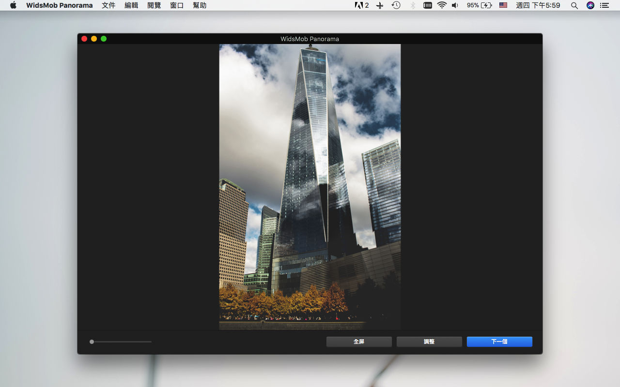Open the US flag input source menu
The width and height of the screenshot is (620, 387).
pyautogui.click(x=503, y=5)
